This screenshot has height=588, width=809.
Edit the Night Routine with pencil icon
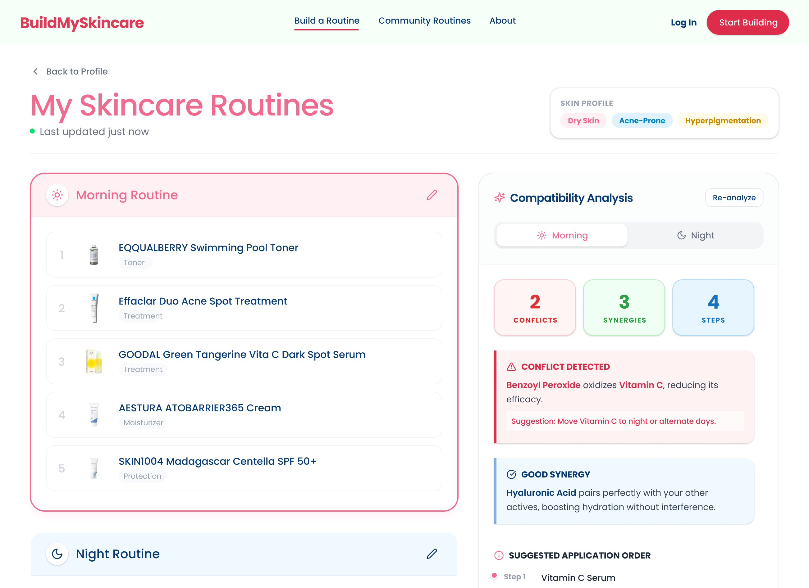tap(432, 554)
